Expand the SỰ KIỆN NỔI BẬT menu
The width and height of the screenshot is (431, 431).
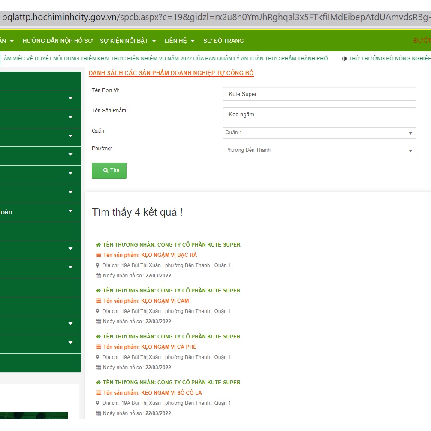(128, 41)
